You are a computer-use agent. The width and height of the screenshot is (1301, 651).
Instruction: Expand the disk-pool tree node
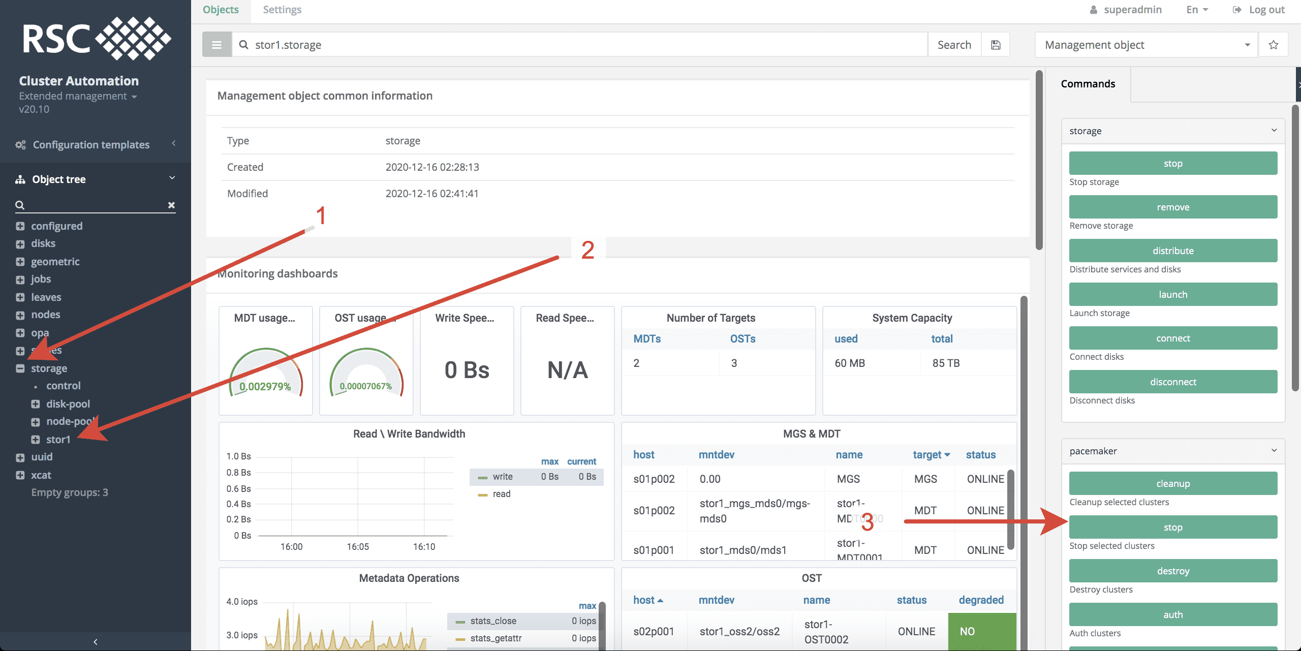point(36,404)
